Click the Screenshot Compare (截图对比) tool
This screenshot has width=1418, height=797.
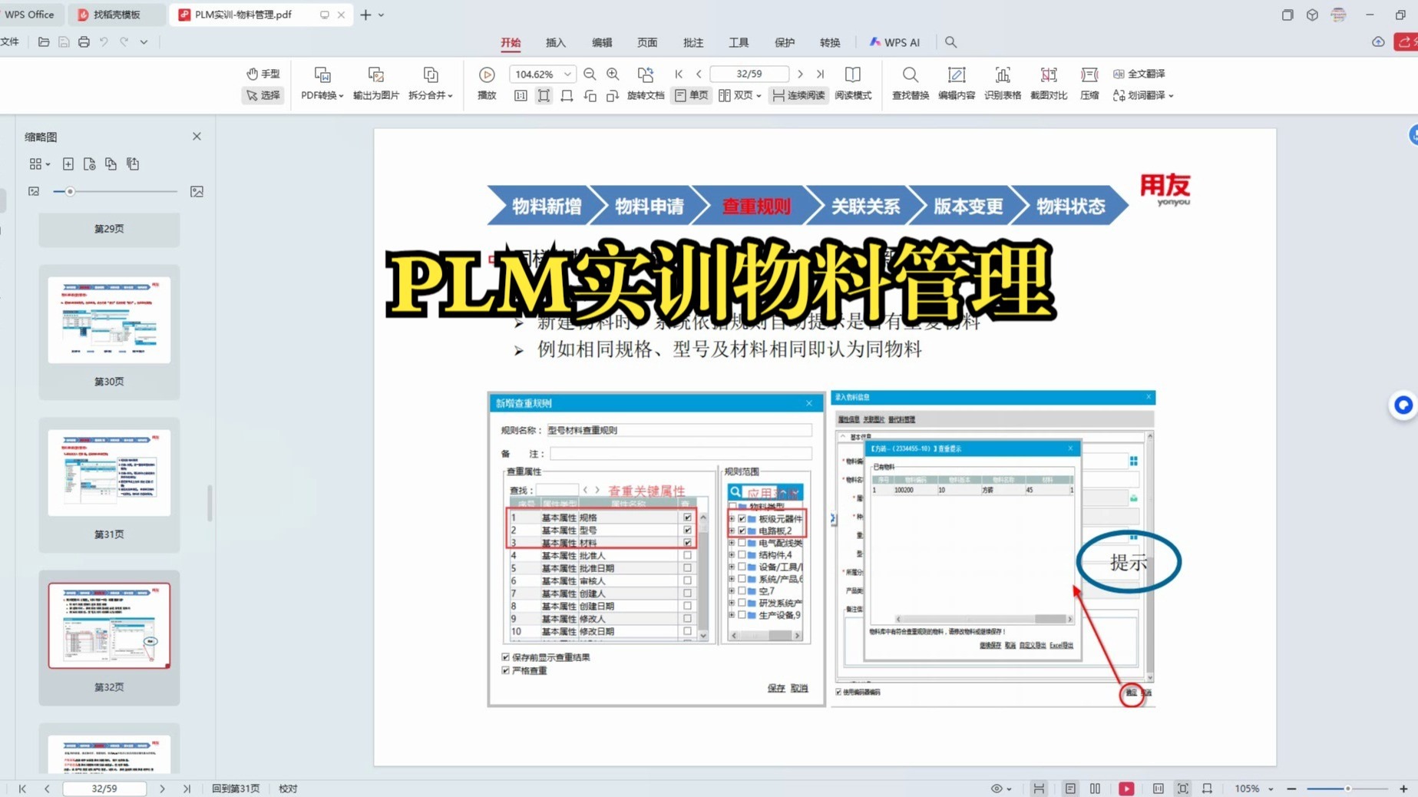tap(1049, 83)
